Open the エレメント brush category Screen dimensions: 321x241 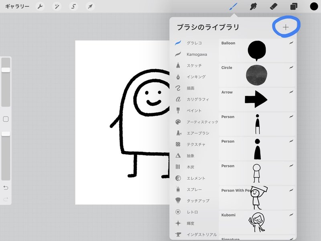coord(194,178)
